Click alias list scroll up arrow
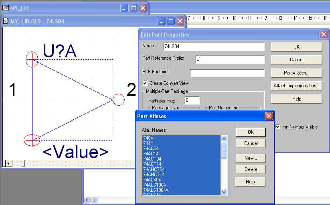The width and height of the screenshot is (330, 205). pos(224,139)
